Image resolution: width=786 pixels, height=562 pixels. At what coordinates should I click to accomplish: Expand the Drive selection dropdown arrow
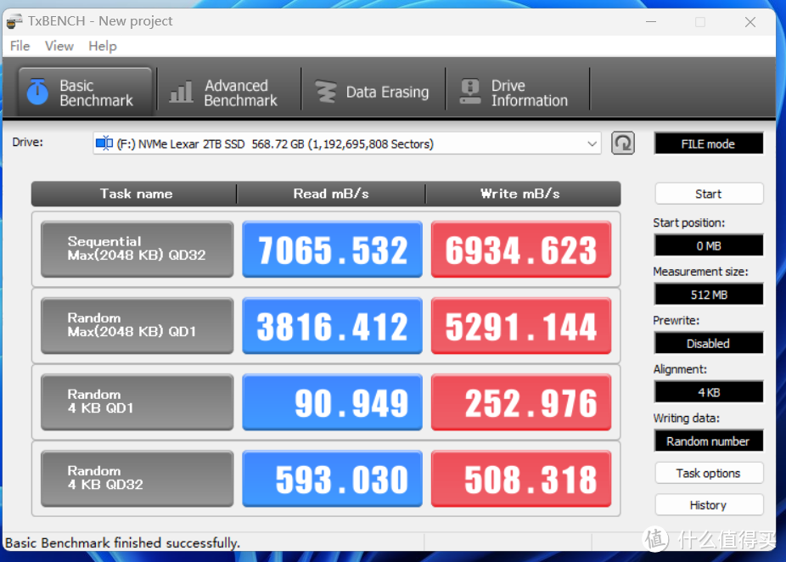pyautogui.click(x=592, y=143)
